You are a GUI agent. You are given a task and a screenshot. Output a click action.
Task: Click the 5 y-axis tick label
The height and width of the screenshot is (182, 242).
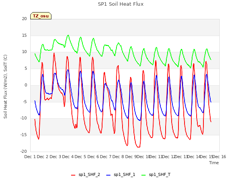[x=26, y=68]
